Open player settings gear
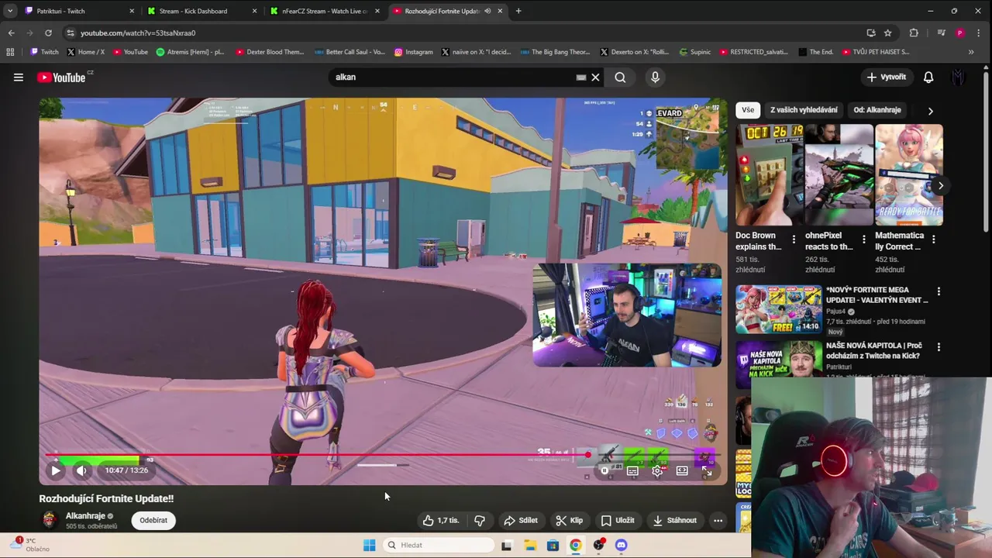The height and width of the screenshot is (558, 992). pos(657,470)
